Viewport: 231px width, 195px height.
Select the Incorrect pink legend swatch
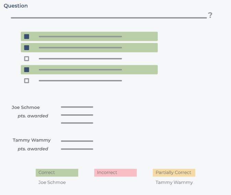click(115, 173)
